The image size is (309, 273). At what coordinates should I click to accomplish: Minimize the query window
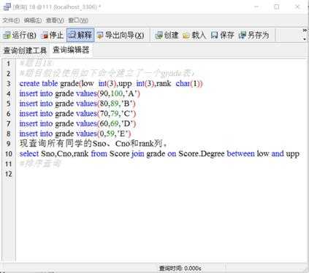pyautogui.click(x=256, y=7)
